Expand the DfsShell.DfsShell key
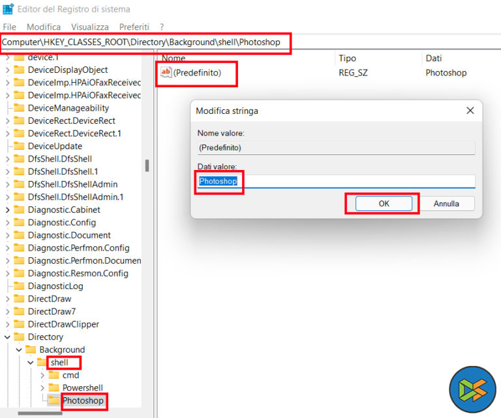This screenshot has height=418, width=501. 7,159
